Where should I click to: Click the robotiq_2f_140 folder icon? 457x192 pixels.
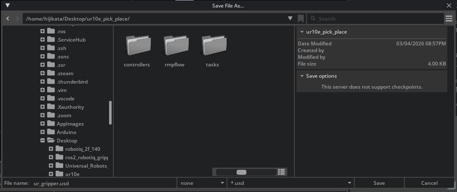(59, 149)
